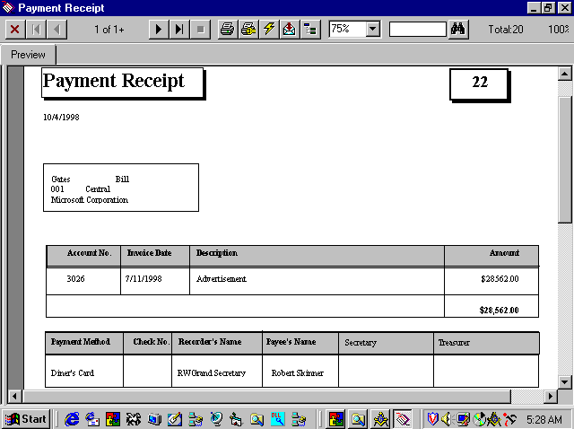Image resolution: width=574 pixels, height=429 pixels.
Task: Open the Windows Start menu
Action: tap(26, 418)
